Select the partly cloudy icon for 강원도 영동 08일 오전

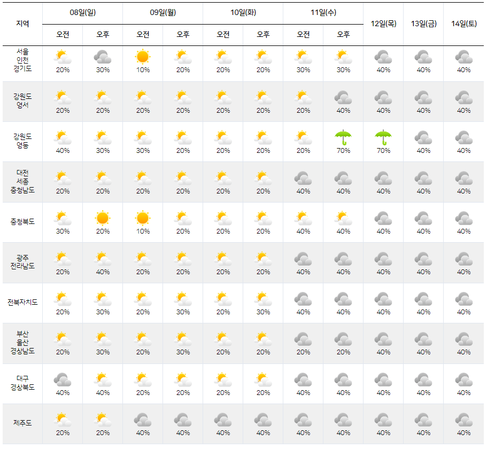(63, 138)
